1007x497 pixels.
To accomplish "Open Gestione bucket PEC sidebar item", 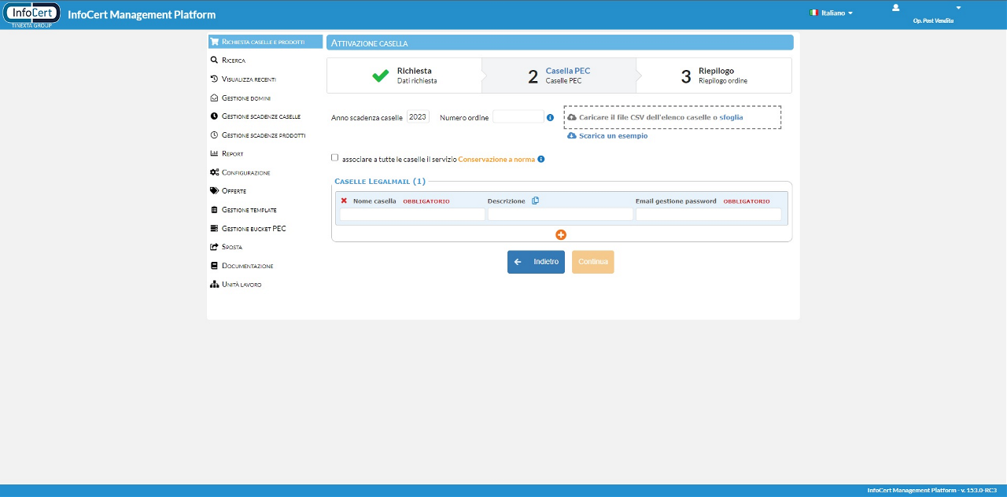I will 253,229.
